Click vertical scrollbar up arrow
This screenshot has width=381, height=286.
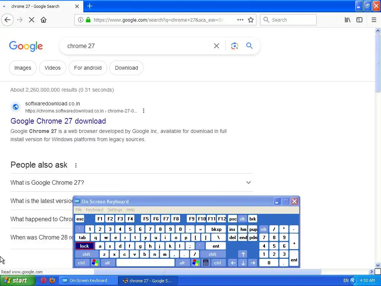[378, 31]
